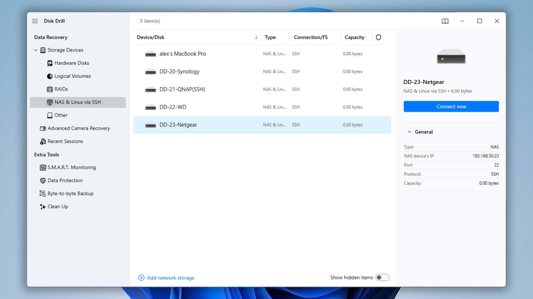Viewport: 533px width, 299px height.
Task: Open S.M.A.R.T. Monitoring tool
Action: 78,167
